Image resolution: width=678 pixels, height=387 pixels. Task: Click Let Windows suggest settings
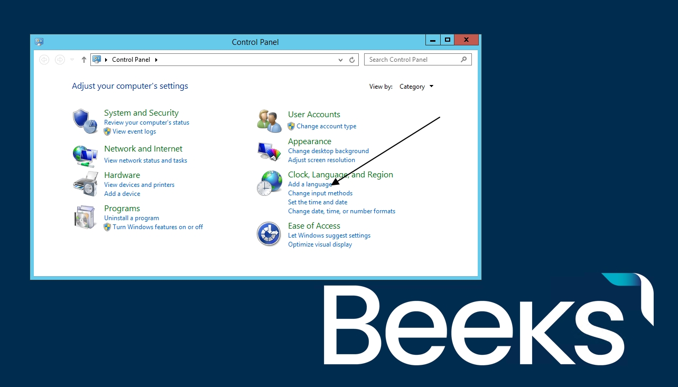click(x=329, y=235)
